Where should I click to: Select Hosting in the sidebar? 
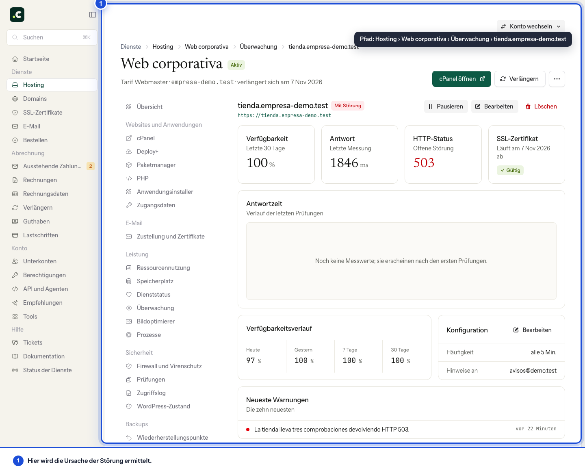[52, 85]
